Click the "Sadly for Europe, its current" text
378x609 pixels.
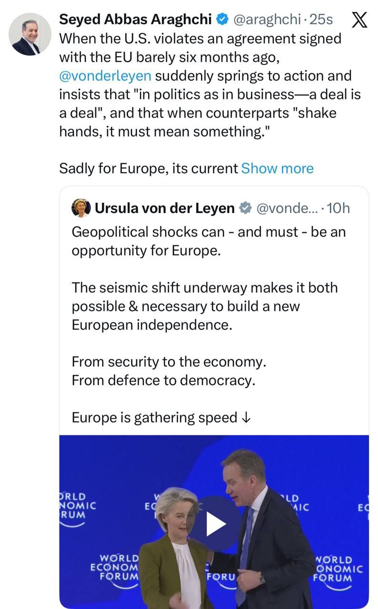(148, 168)
